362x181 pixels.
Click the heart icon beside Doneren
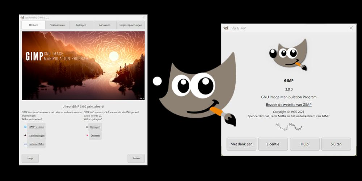[x=87, y=135]
